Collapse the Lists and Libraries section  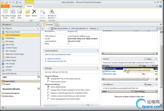[x=38, y=74]
